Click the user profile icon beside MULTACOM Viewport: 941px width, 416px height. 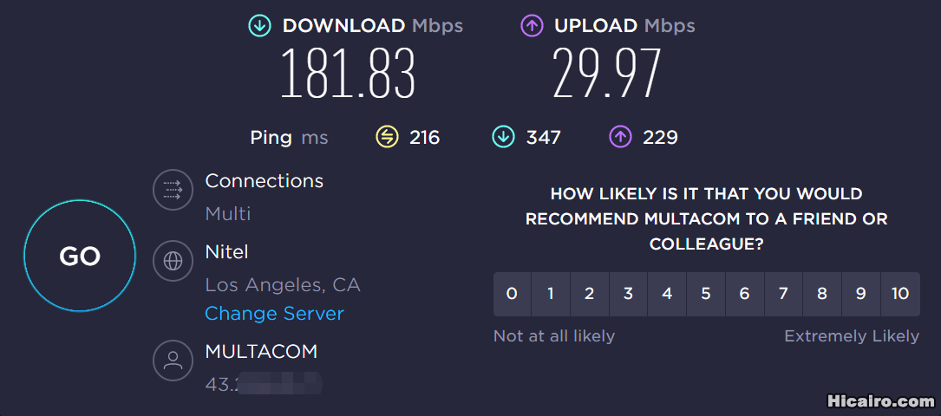tap(173, 361)
